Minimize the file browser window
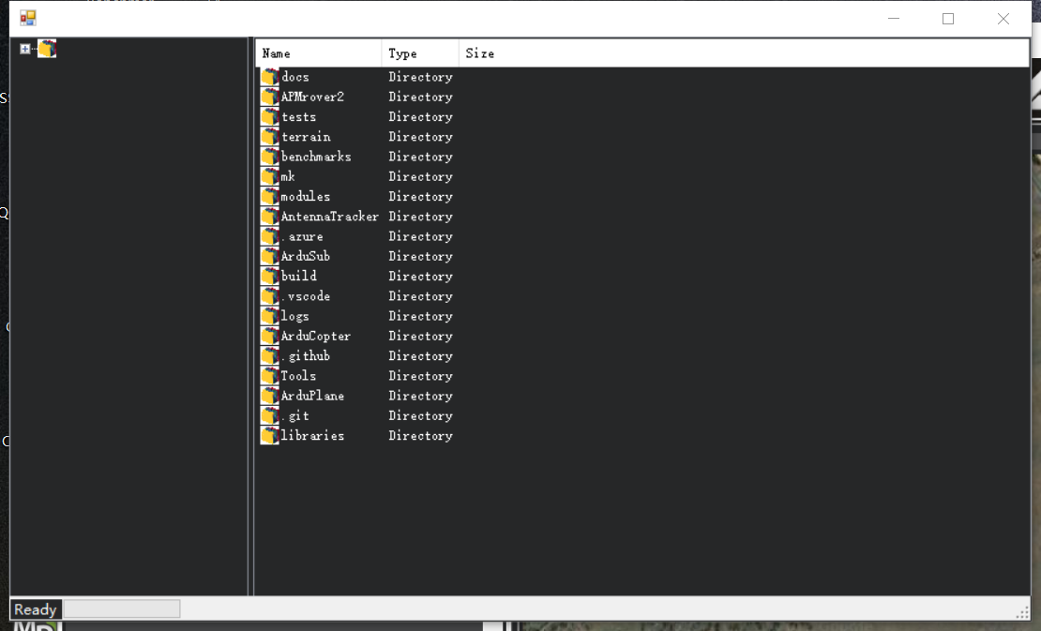This screenshot has height=631, width=1041. pos(894,19)
